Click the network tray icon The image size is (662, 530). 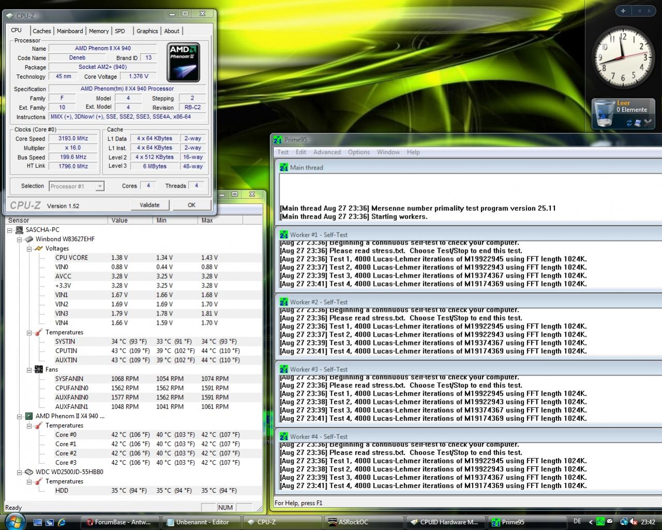[624, 522]
